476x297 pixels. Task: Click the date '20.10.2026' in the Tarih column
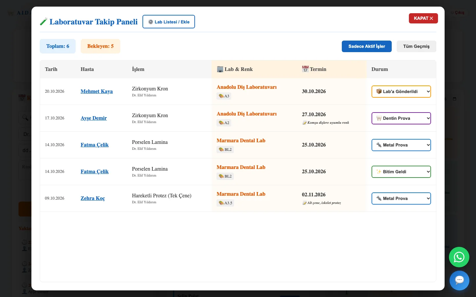(55, 91)
